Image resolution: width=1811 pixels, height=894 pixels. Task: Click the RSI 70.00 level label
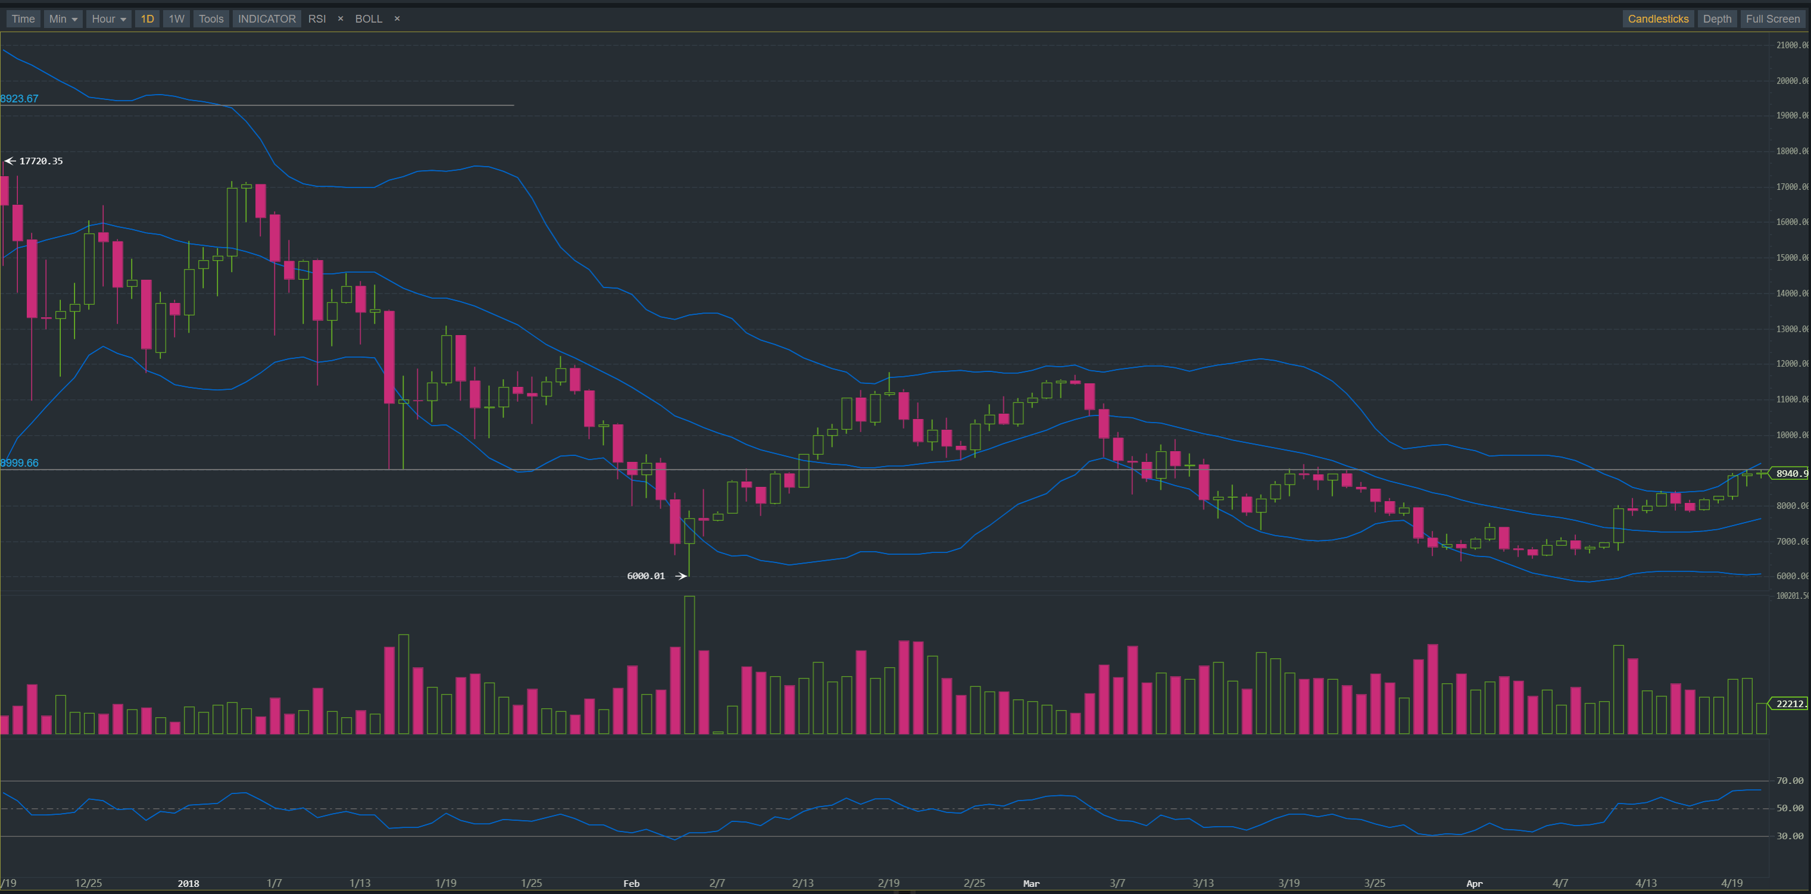pos(1790,780)
